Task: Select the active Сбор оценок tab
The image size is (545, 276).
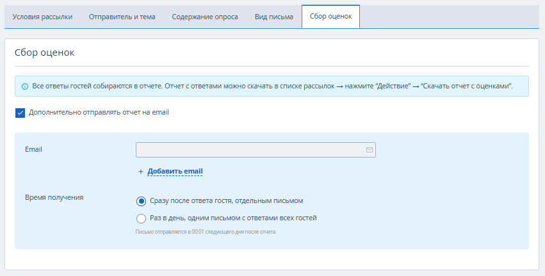Action: point(330,17)
